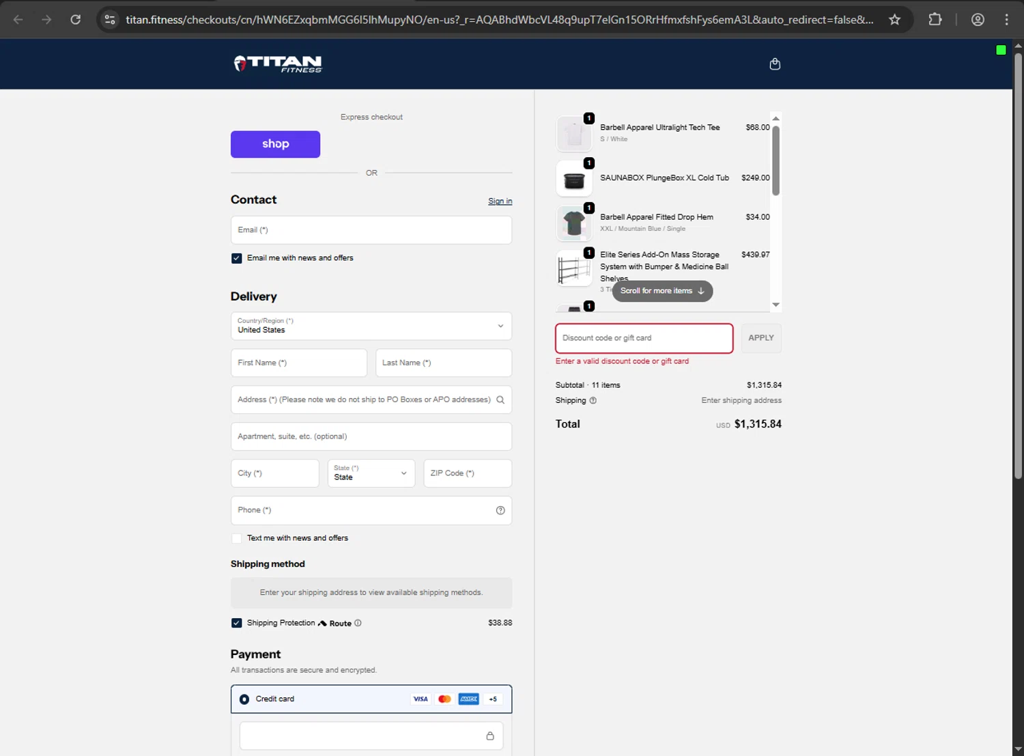Click the browser address bar URL
Image resolution: width=1024 pixels, height=756 pixels.
pos(499,20)
